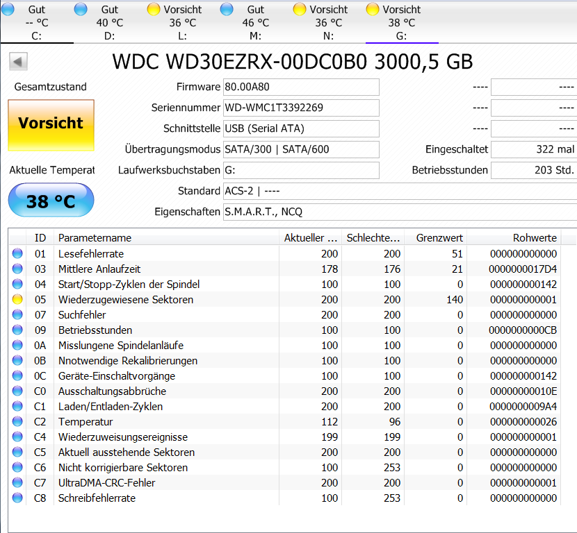Click status icon for Misslungene Spindelanläufe
577x533 pixels.
pos(17,345)
